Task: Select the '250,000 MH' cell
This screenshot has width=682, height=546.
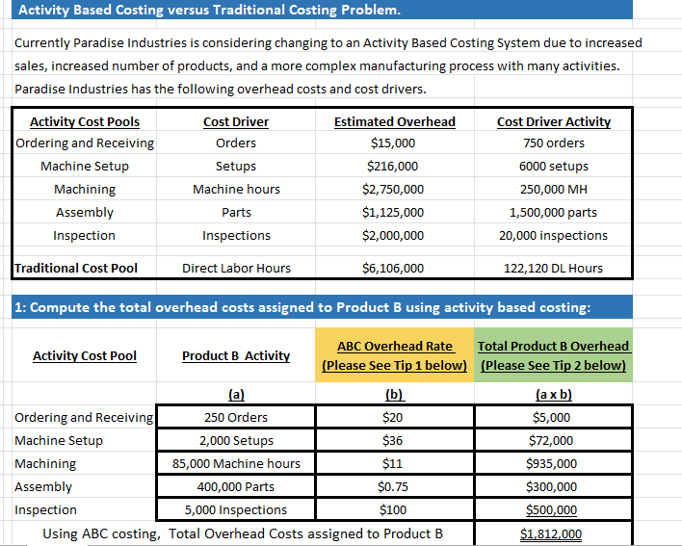Action: click(554, 189)
